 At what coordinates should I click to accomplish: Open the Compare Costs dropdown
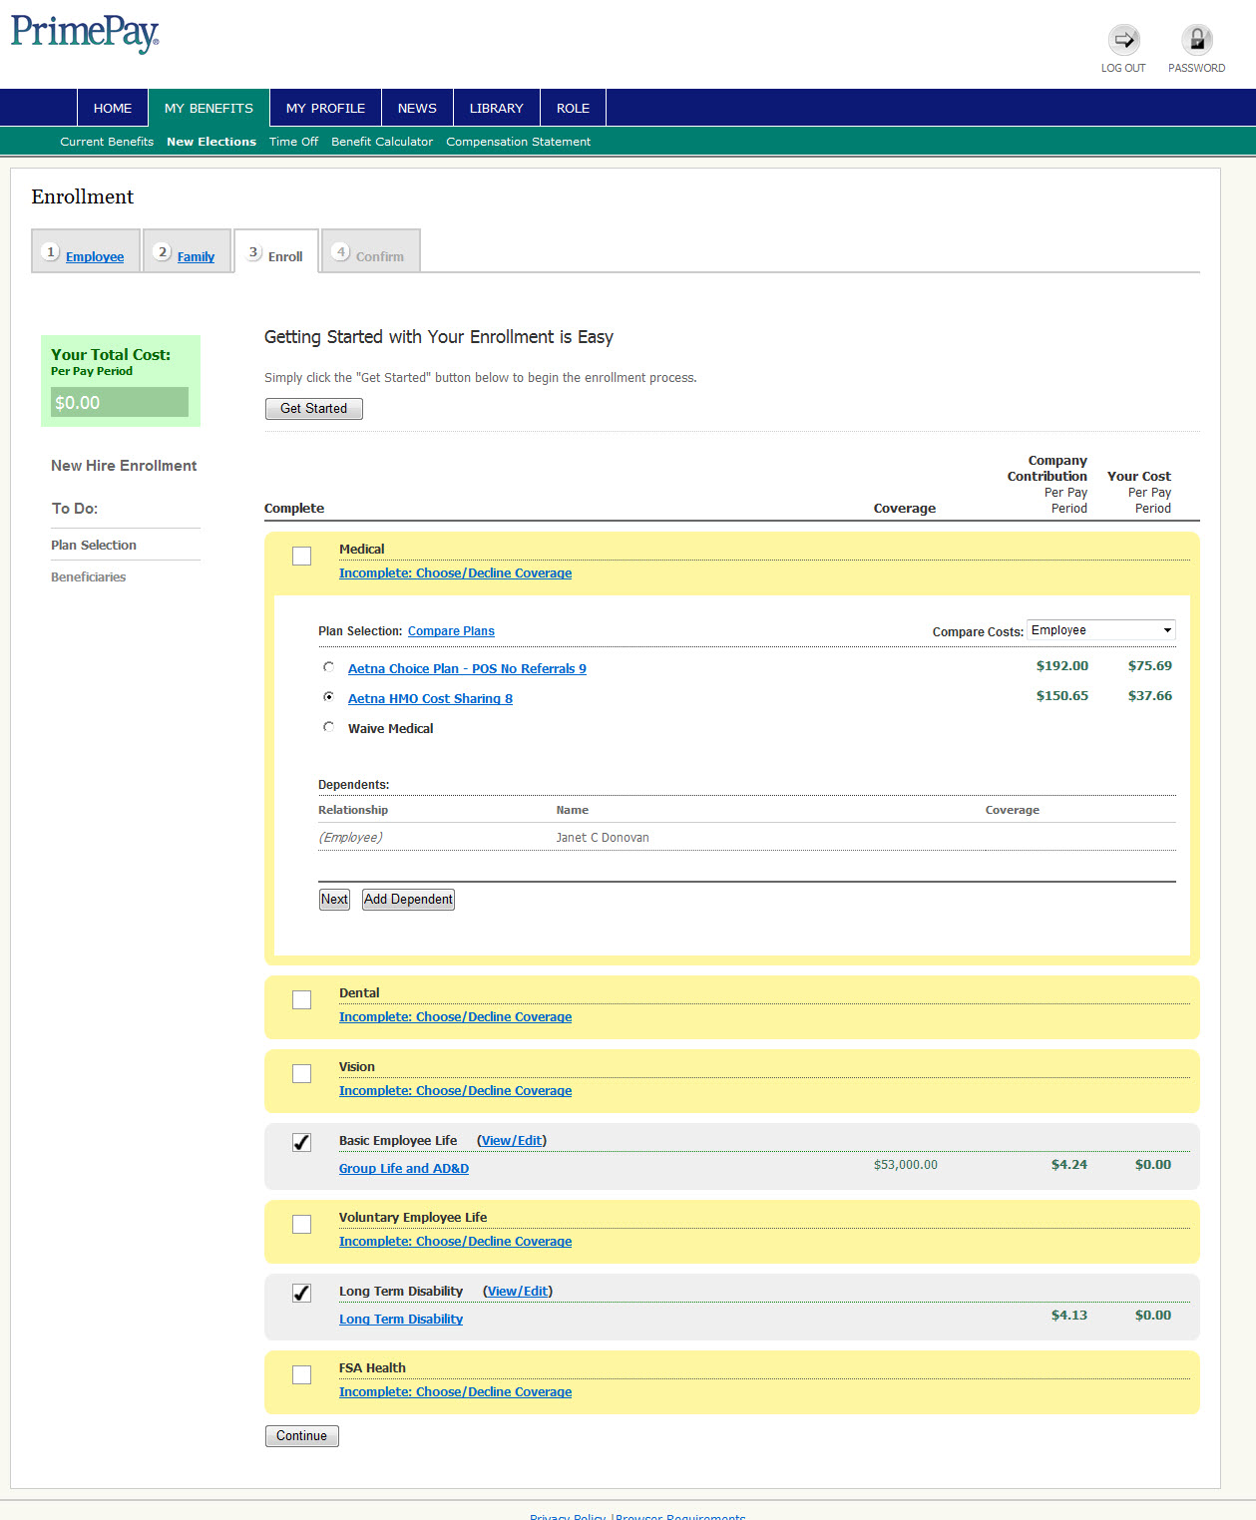pyautogui.click(x=1101, y=630)
